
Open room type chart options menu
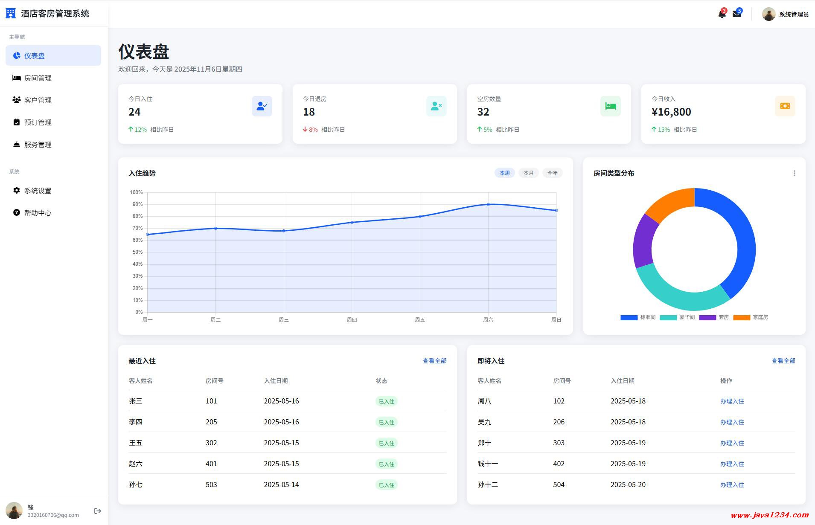[x=794, y=173]
